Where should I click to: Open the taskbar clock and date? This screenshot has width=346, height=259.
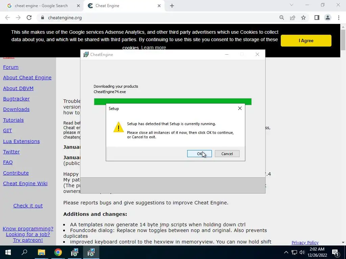(x=317, y=252)
